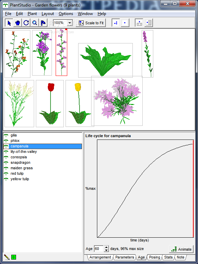Click the pencil icon below plant list
The height and width of the screenshot is (264, 198).
tap(7, 257)
